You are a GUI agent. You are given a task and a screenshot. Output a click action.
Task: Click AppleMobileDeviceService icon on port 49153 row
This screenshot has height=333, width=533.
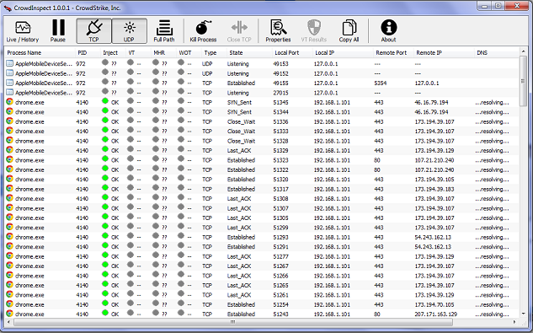point(9,63)
